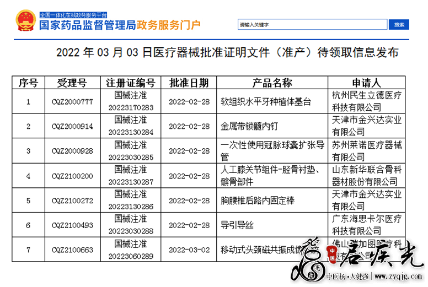Click serial number 4 cell
428x287 pixels.
28,176
